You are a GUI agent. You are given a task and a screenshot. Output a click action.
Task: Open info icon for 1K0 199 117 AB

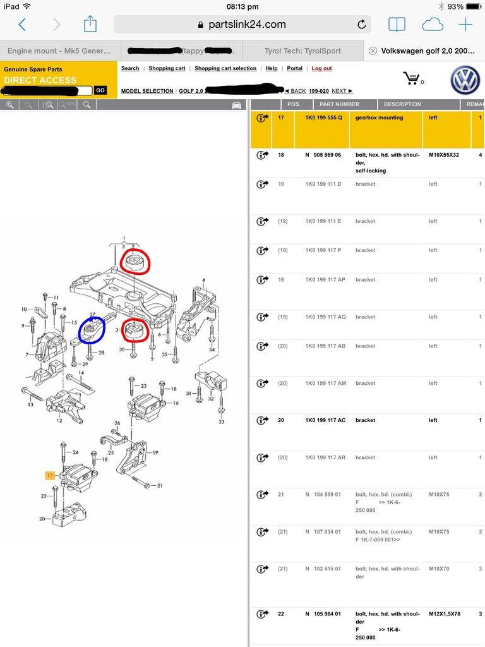point(262,346)
